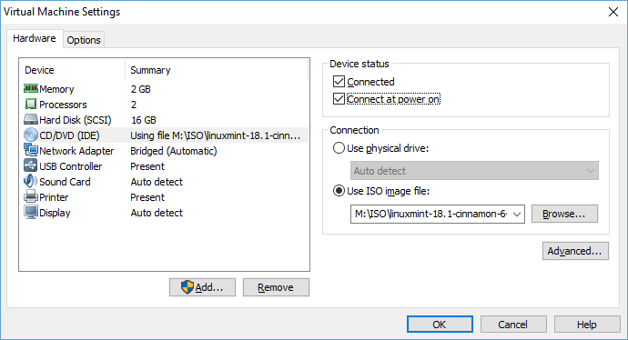Screen dimensions: 628x340
Task: Open the Auto detect drive dropdown
Action: point(474,171)
